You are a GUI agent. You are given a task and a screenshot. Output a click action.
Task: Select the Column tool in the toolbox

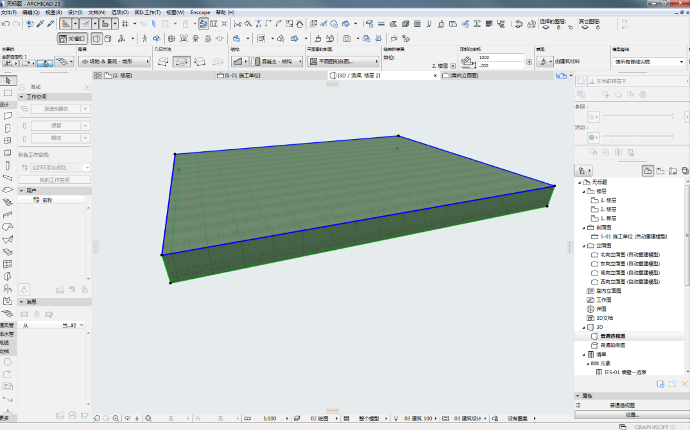tap(8, 165)
